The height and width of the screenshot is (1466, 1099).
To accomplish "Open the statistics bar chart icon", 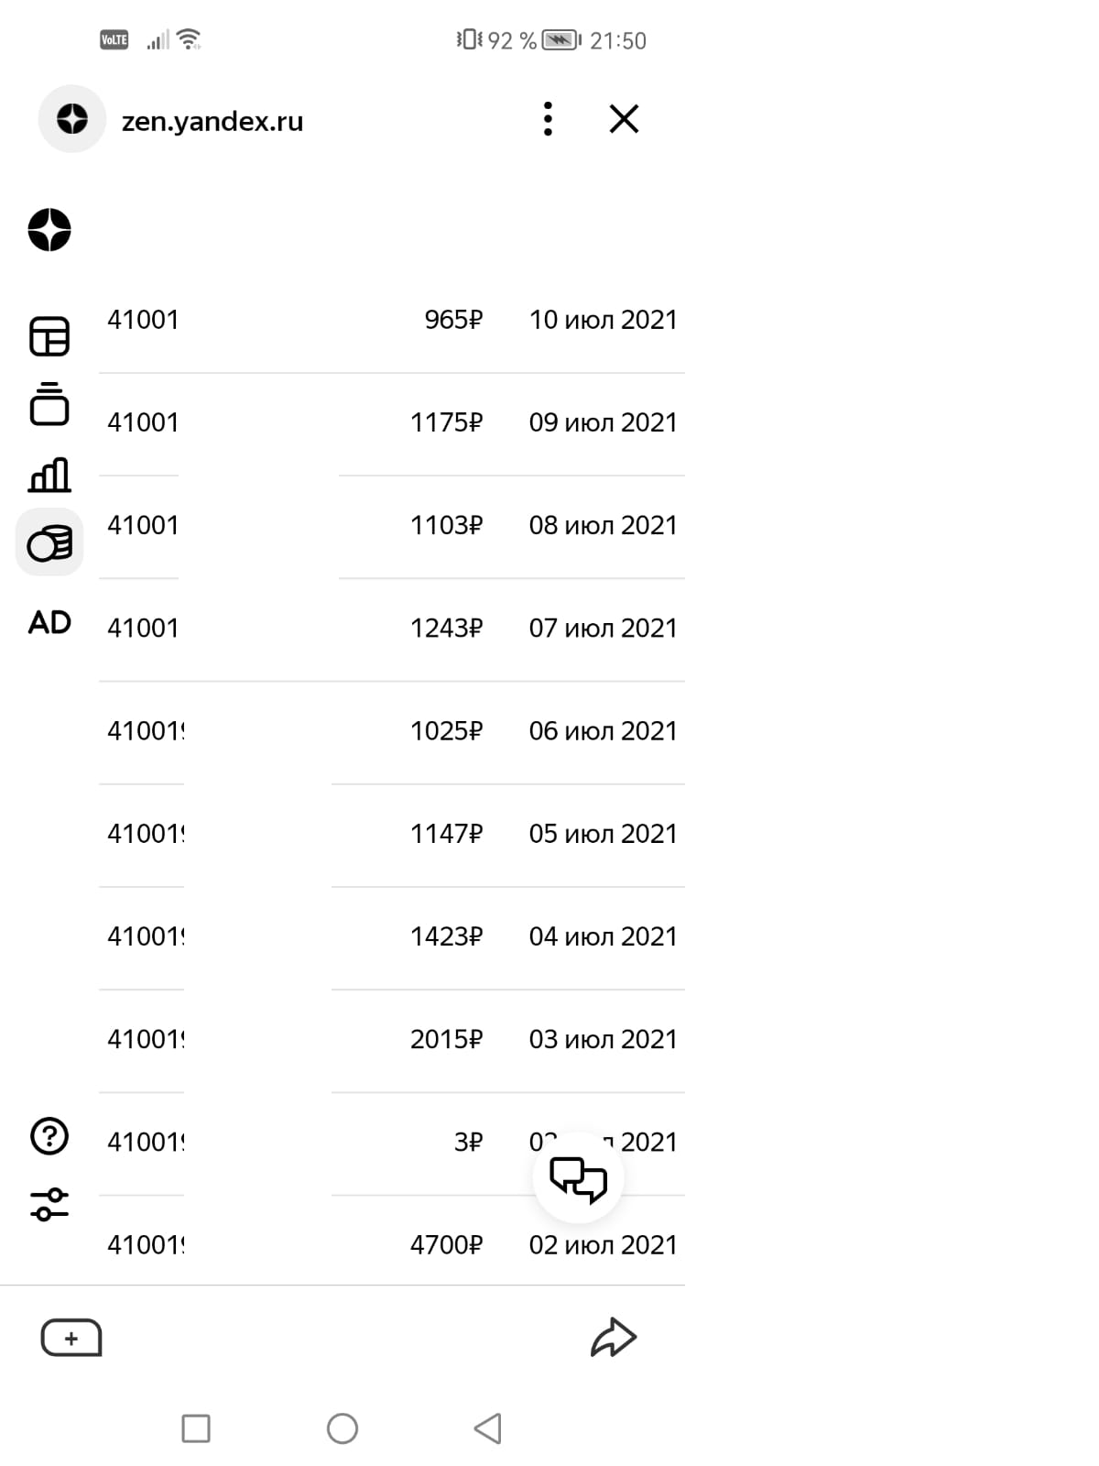I will click(x=49, y=475).
